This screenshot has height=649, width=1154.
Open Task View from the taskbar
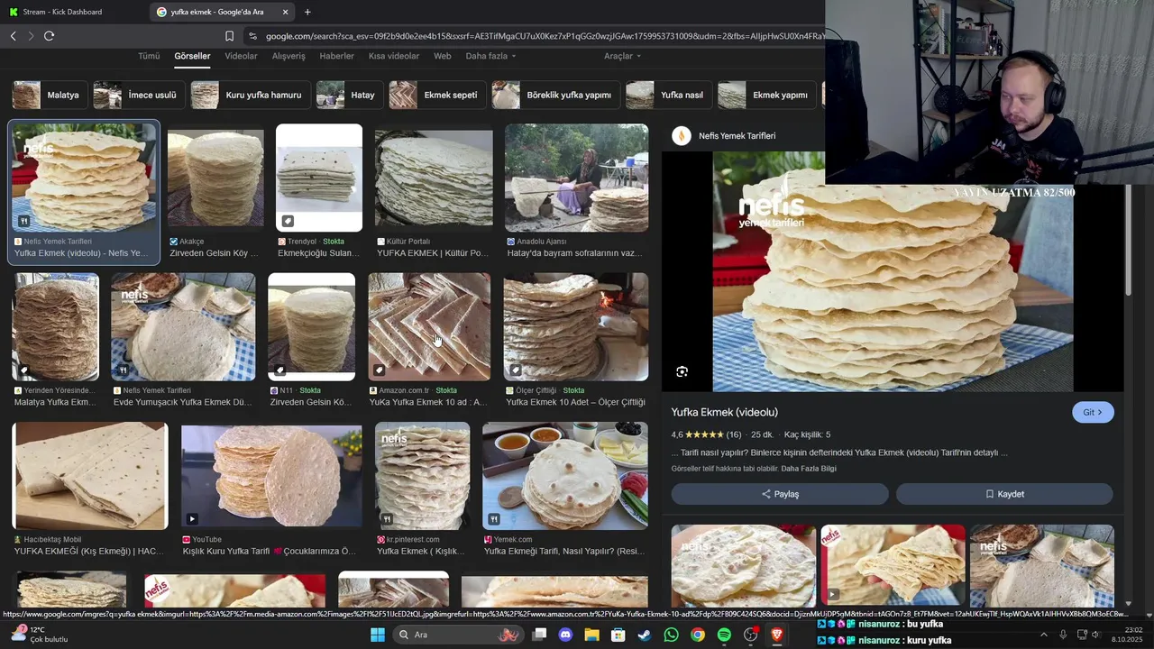coord(539,635)
